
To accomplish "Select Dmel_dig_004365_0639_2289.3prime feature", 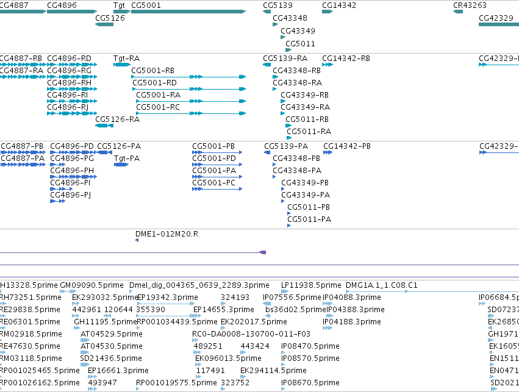I will click(x=199, y=285).
